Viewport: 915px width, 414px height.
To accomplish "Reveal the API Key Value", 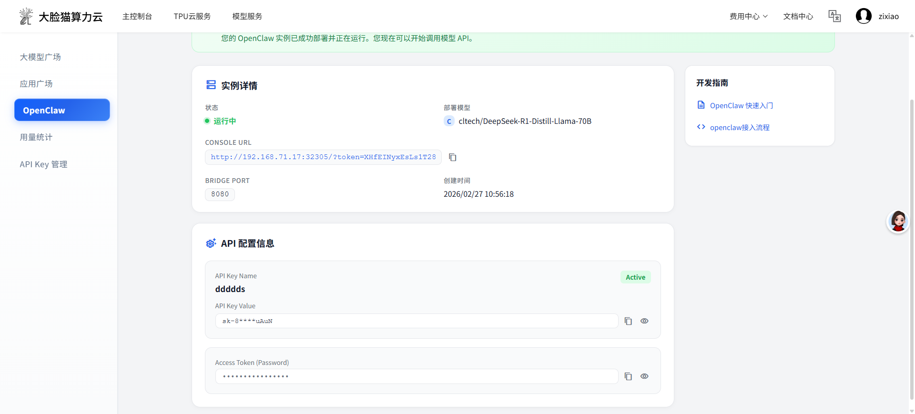I will point(644,321).
